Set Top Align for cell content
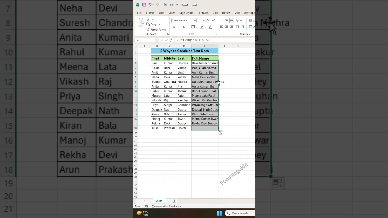 (221, 21)
